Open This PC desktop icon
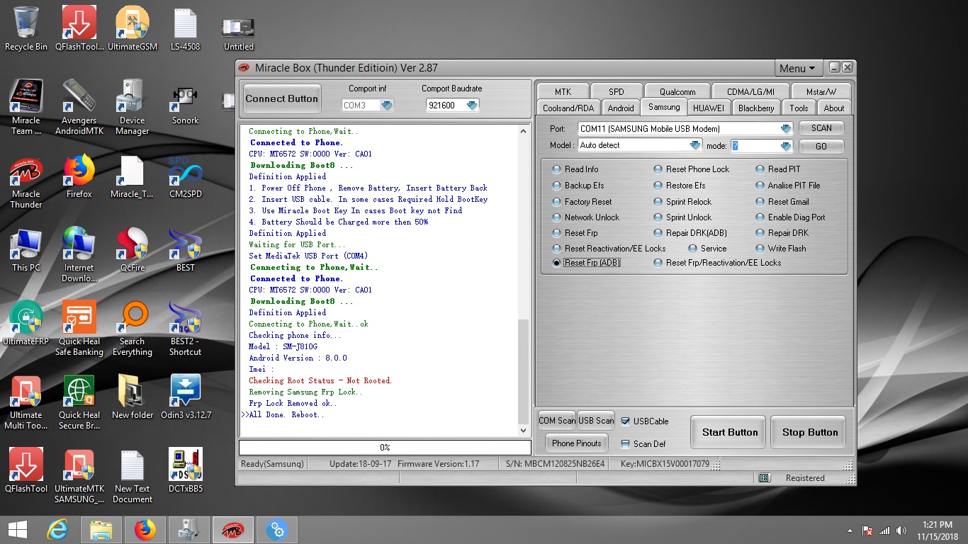This screenshot has width=968, height=544. 26,250
